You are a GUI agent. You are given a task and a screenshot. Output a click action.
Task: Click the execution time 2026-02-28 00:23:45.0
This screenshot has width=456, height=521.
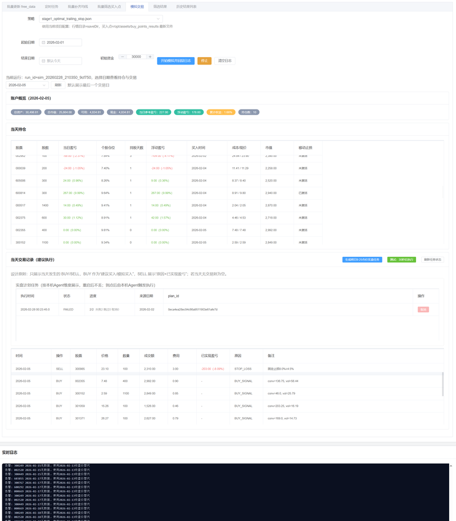tap(35, 310)
